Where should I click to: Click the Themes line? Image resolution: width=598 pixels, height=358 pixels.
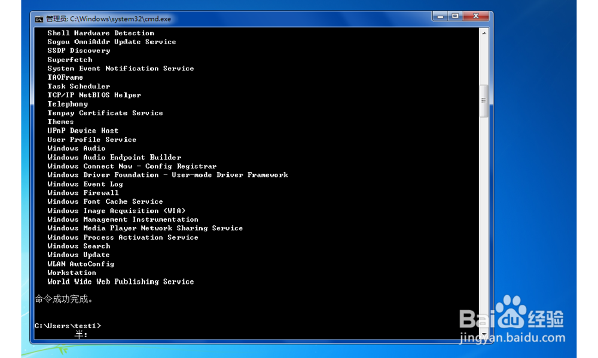pyautogui.click(x=60, y=122)
